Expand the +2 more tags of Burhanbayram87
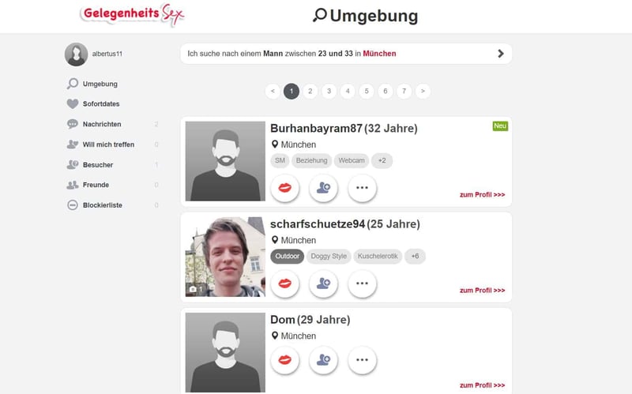 382,160
